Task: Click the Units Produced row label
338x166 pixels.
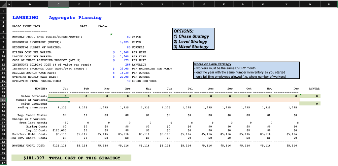Action: 33,104
